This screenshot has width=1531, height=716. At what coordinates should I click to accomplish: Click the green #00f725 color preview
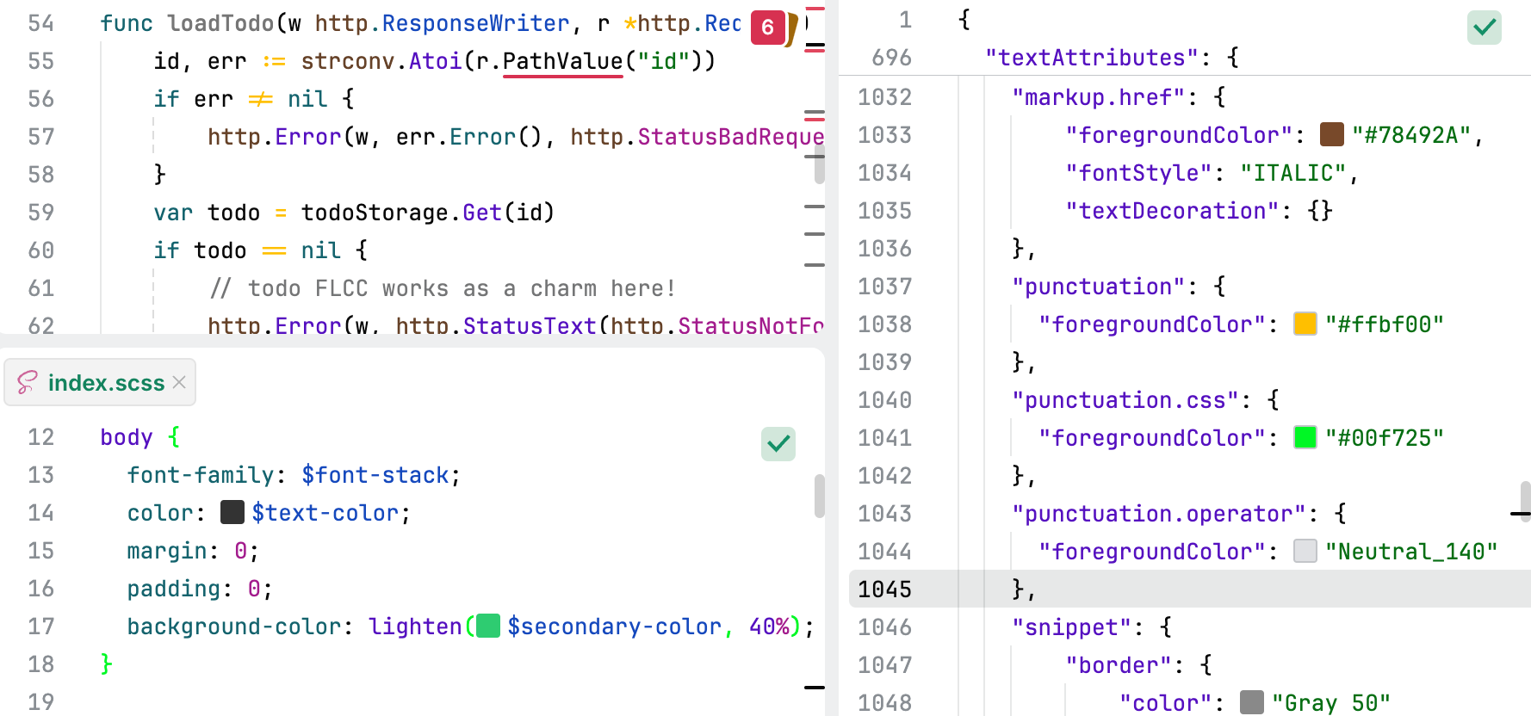1305,438
